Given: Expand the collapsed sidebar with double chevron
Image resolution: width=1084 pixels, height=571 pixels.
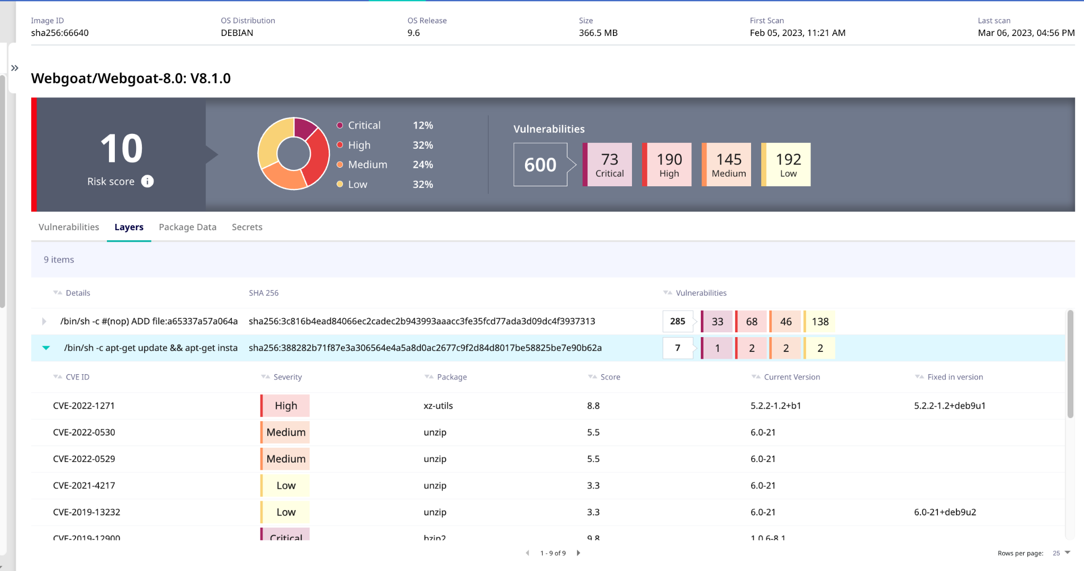Looking at the screenshot, I should point(15,68).
